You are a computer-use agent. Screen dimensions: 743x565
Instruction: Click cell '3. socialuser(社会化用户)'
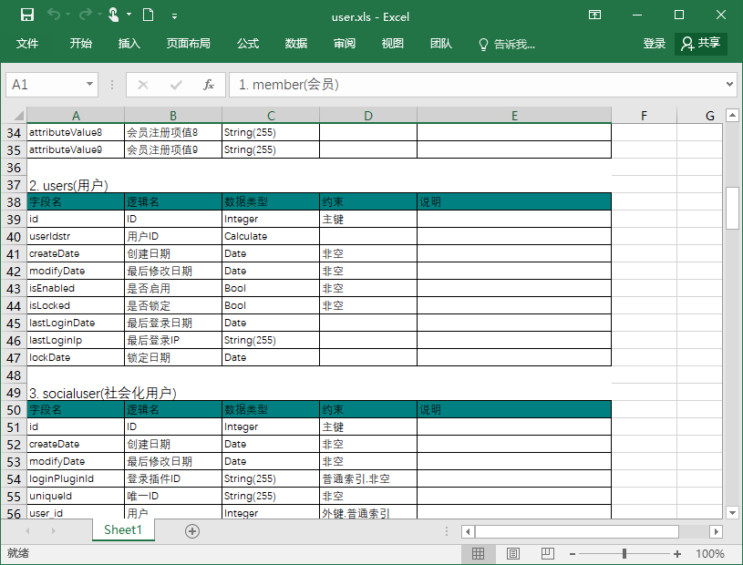click(103, 393)
